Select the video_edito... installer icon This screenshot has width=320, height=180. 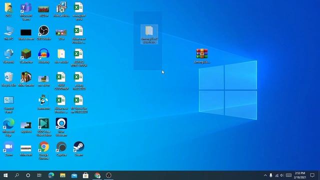(x=61, y=9)
